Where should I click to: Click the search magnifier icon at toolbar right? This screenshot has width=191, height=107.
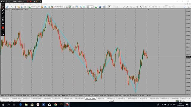[185, 7]
